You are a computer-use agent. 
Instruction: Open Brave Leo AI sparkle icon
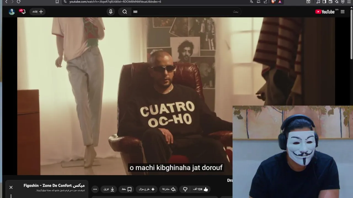pyautogui.click(x=336, y=2)
